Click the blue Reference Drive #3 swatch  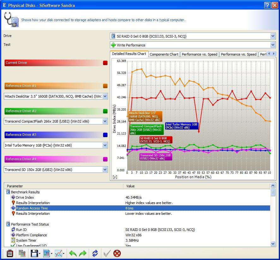[105, 135]
